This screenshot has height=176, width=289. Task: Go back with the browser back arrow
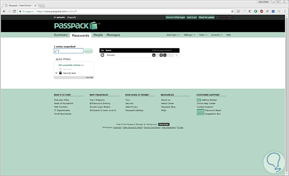[4, 11]
